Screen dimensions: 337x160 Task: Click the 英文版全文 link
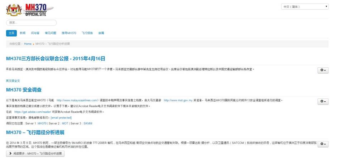(x=13, y=81)
